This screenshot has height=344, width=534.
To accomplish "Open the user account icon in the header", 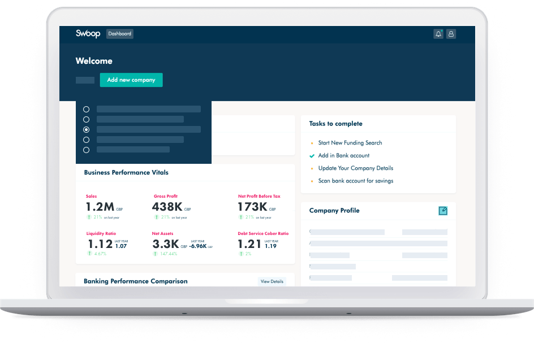I will coord(451,34).
